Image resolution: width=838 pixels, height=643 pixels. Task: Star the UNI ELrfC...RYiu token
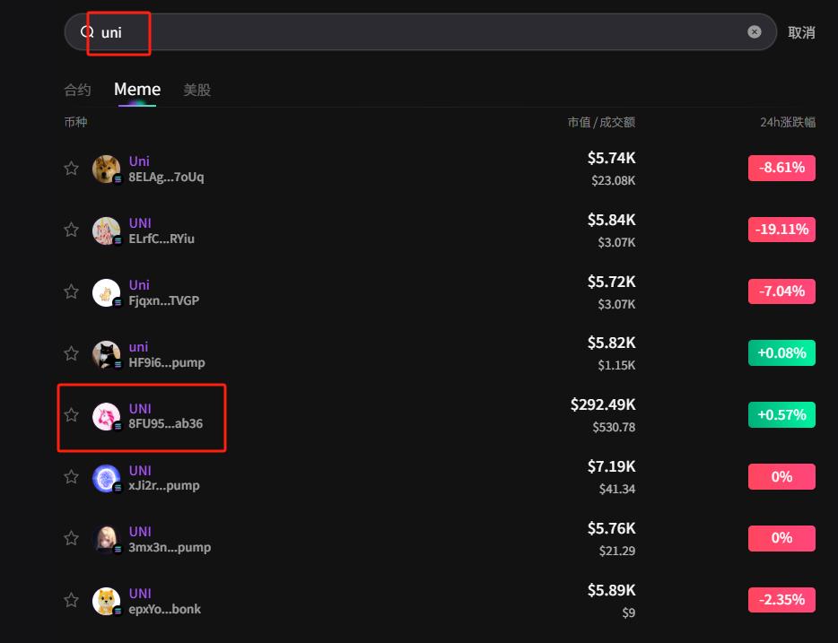point(71,230)
